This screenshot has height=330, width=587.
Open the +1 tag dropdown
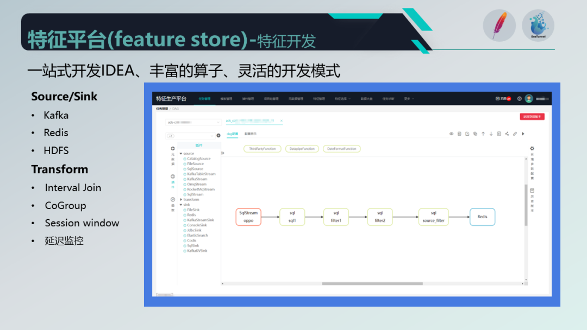pos(190,136)
